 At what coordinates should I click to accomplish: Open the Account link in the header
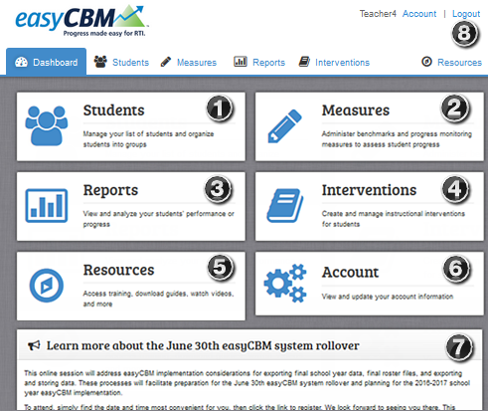click(419, 14)
